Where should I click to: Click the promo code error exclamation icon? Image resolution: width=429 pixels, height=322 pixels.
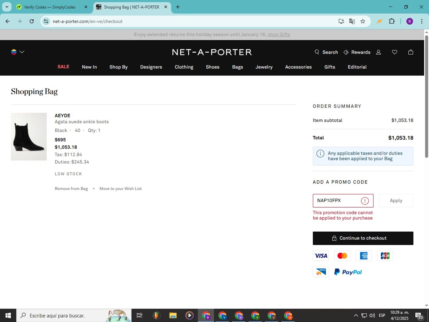point(365,201)
